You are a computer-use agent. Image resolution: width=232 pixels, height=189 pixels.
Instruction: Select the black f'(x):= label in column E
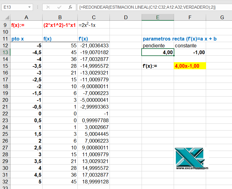pyautogui.click(x=158, y=66)
